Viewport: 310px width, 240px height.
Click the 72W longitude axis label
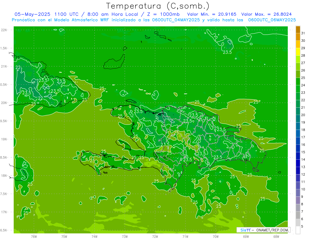tap(155, 237)
